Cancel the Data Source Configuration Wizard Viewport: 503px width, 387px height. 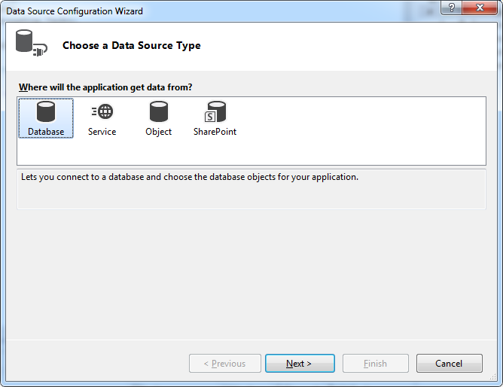pyautogui.click(x=449, y=364)
